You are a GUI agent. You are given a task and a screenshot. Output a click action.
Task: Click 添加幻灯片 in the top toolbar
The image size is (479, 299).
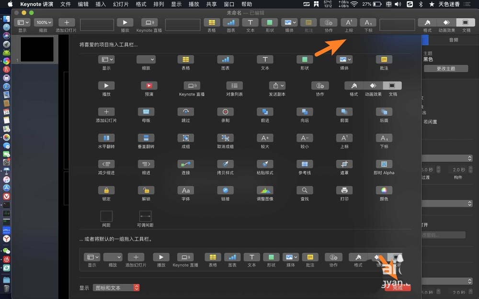click(x=66, y=22)
